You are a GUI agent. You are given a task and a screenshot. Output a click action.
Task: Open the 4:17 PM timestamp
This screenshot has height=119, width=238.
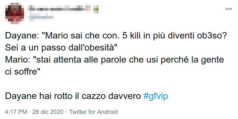16,112
